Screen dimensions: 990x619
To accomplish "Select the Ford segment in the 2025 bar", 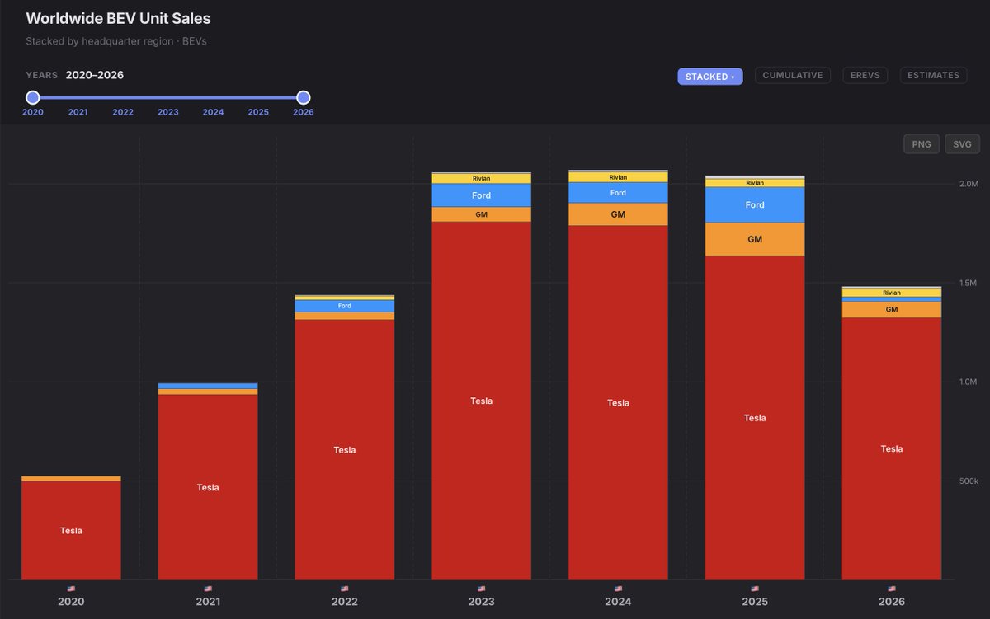I will 755,205.
